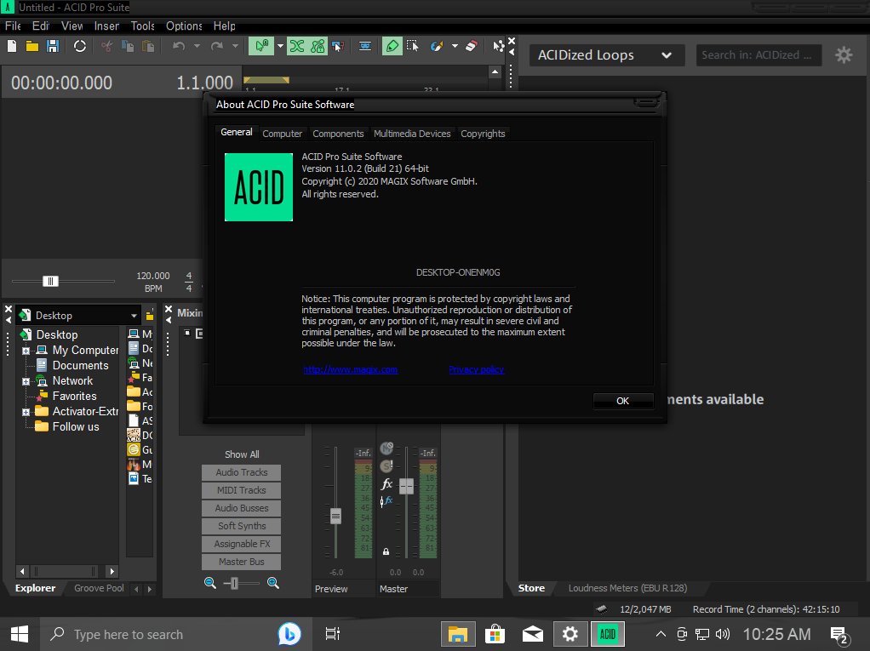This screenshot has height=651, width=870.
Task: Open the ACIDized Loops dropdown
Action: point(605,55)
